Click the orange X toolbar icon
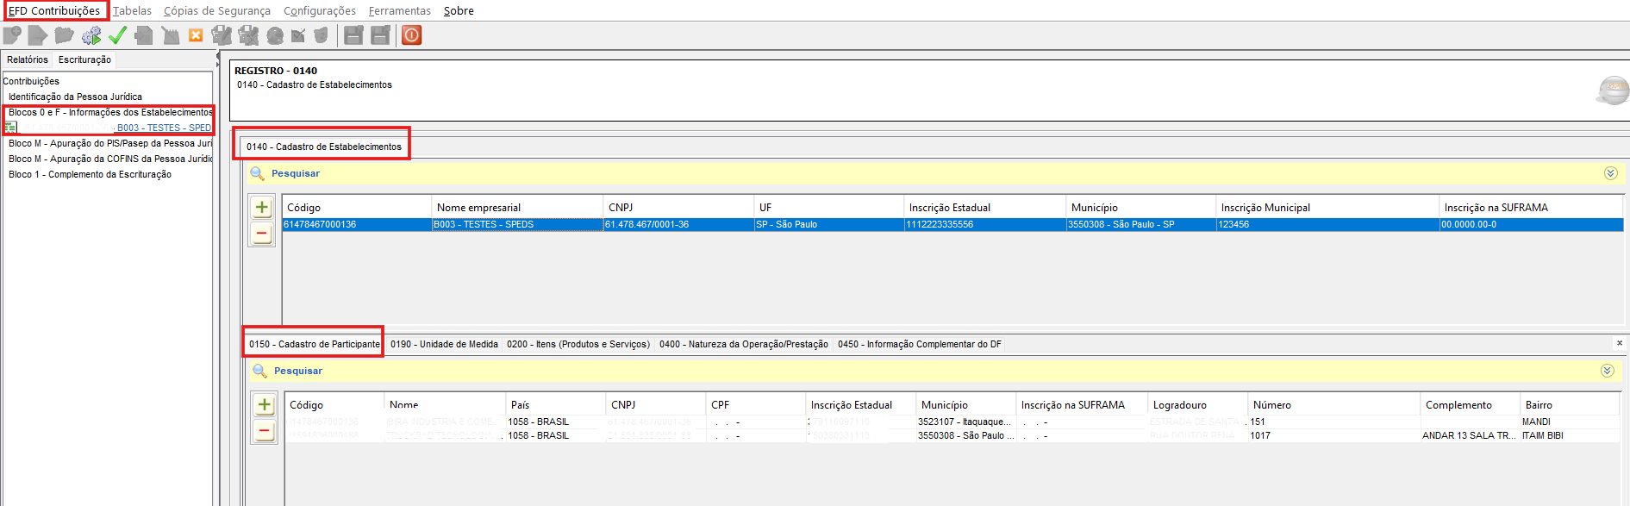 (x=196, y=35)
